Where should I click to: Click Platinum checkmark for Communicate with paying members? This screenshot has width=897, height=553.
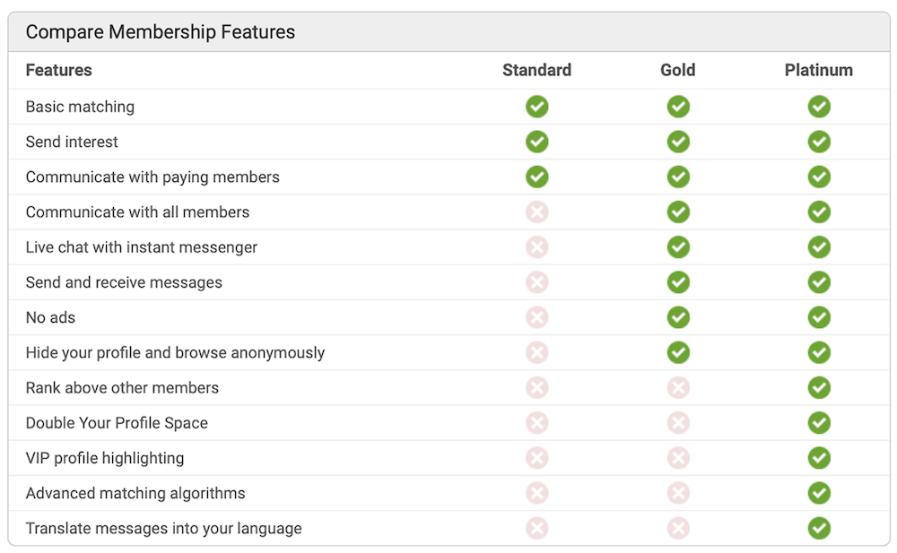819,177
